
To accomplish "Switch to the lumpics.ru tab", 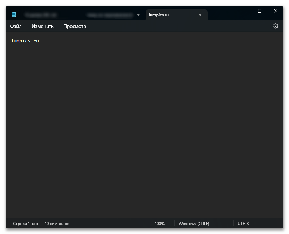I will click(168, 15).
